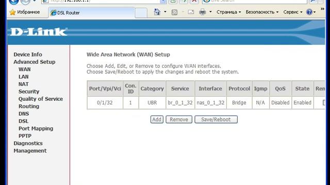Screen dimensions: 330x185
Task: Open PPTP in sidebar menu
Action: pyautogui.click(x=25, y=136)
